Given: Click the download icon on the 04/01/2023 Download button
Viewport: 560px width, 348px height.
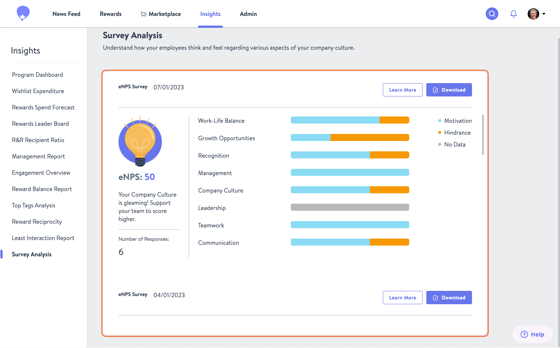Looking at the screenshot, I should tap(435, 298).
